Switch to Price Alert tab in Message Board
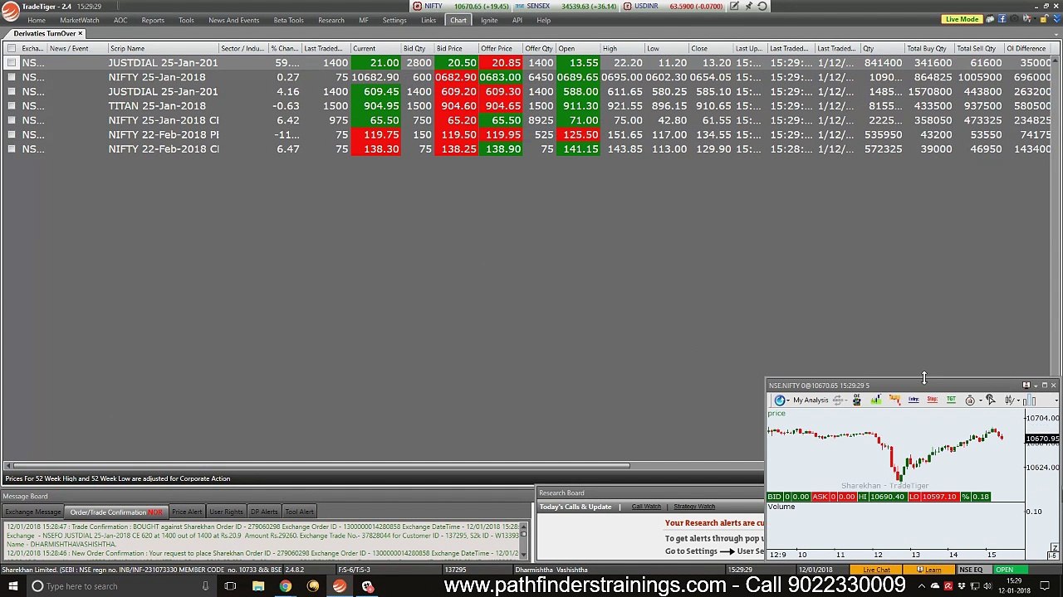The image size is (1063, 597). click(x=187, y=512)
